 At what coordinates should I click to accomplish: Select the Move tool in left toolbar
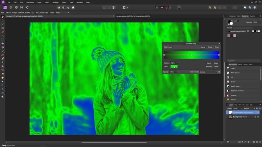tap(2, 21)
